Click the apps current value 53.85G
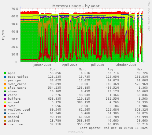Viewport: 152px width, 135px height. coord(55,73)
